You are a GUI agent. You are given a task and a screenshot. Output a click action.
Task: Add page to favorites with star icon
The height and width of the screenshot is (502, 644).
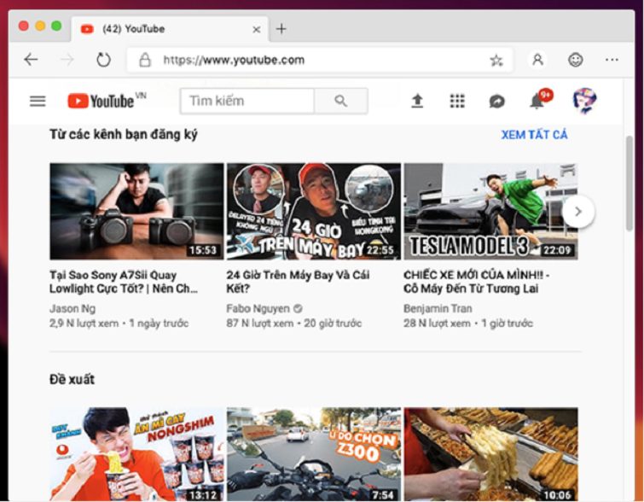[496, 61]
